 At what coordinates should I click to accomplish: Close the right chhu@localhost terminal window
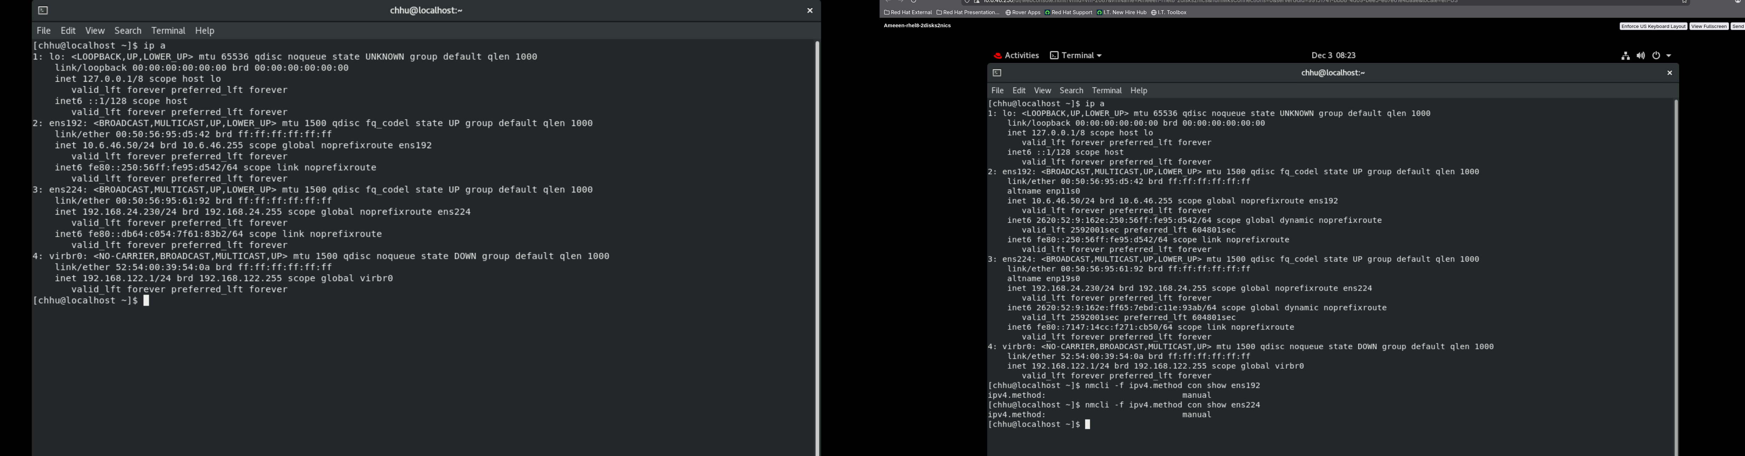(x=1669, y=73)
